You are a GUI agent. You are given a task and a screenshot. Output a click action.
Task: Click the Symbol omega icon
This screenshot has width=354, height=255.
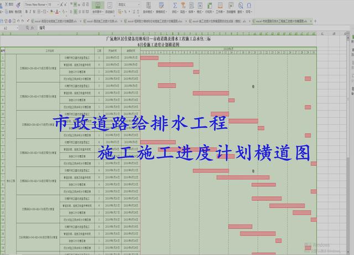249,6
